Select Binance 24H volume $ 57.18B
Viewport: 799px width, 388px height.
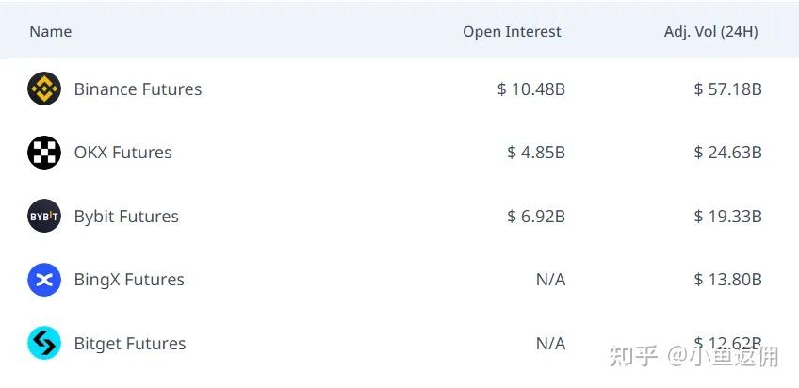[727, 89]
